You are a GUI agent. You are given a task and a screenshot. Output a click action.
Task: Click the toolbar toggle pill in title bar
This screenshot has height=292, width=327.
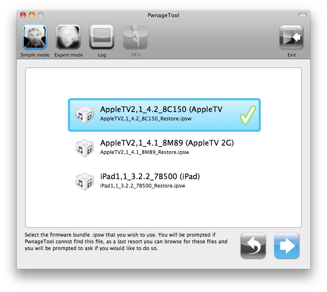(x=302, y=15)
